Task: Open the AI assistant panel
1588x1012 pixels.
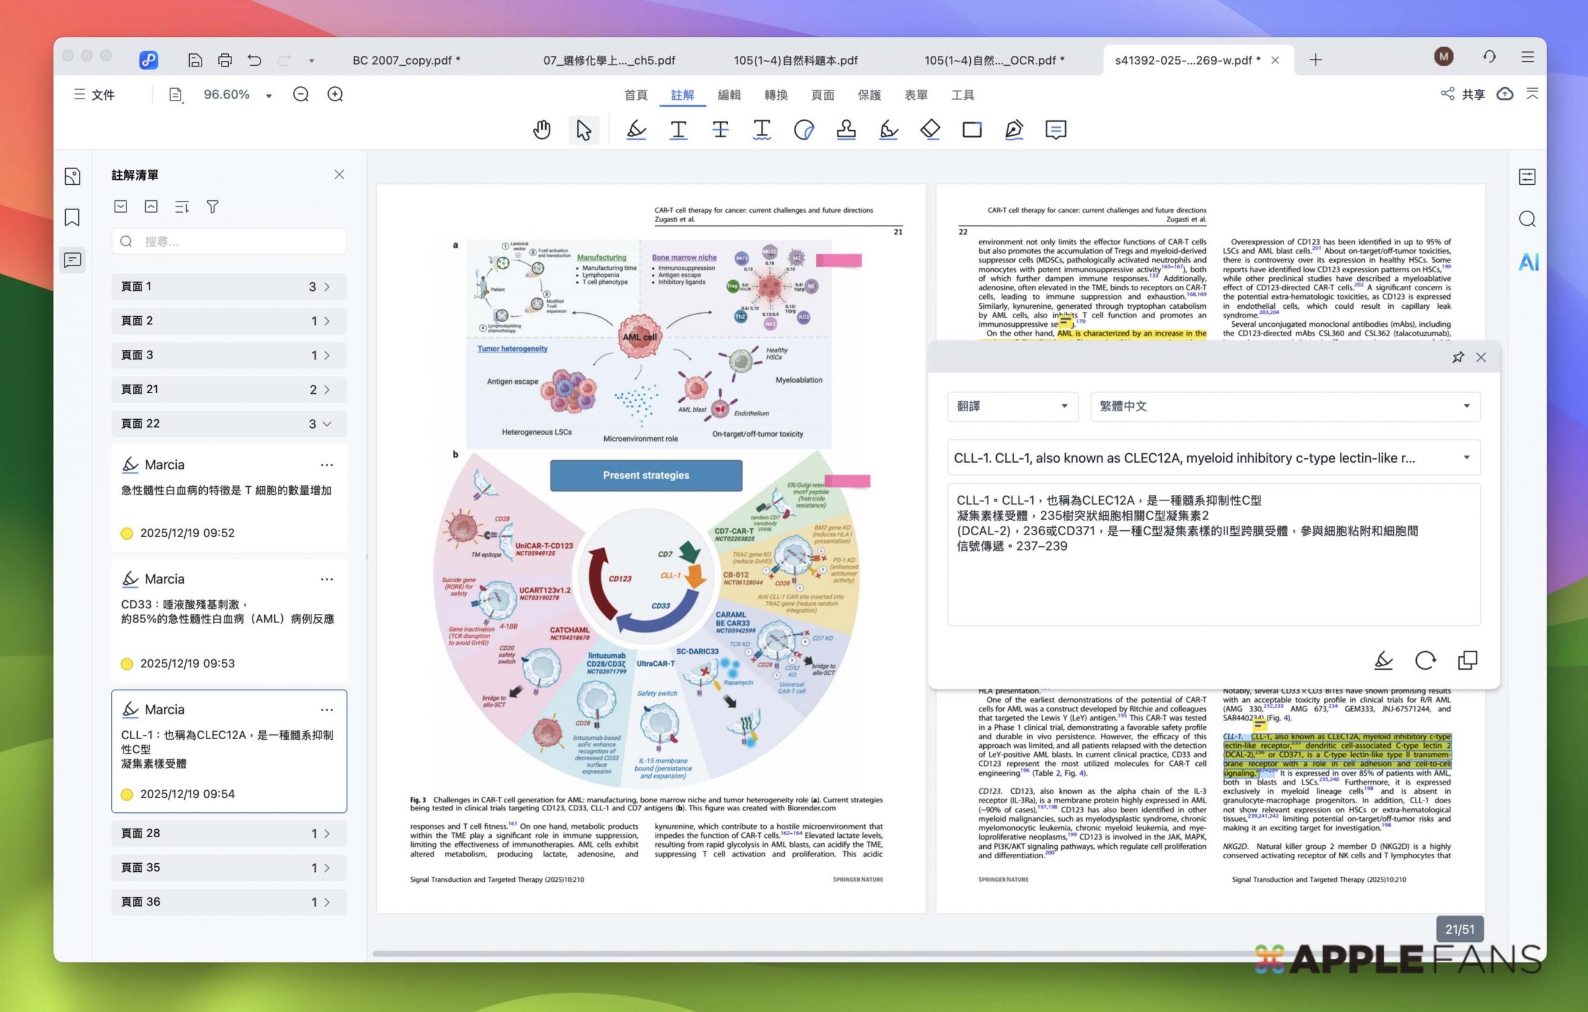Action: [1527, 262]
